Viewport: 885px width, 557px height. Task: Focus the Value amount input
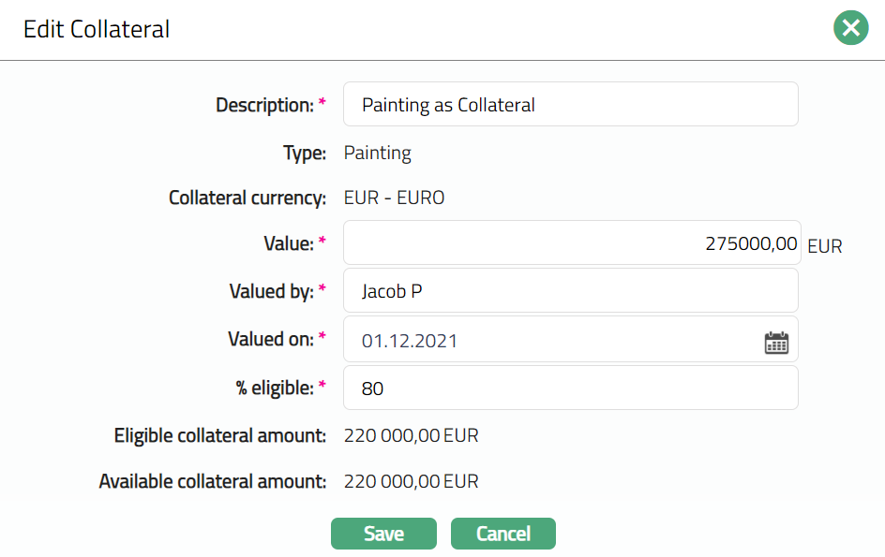pos(570,243)
